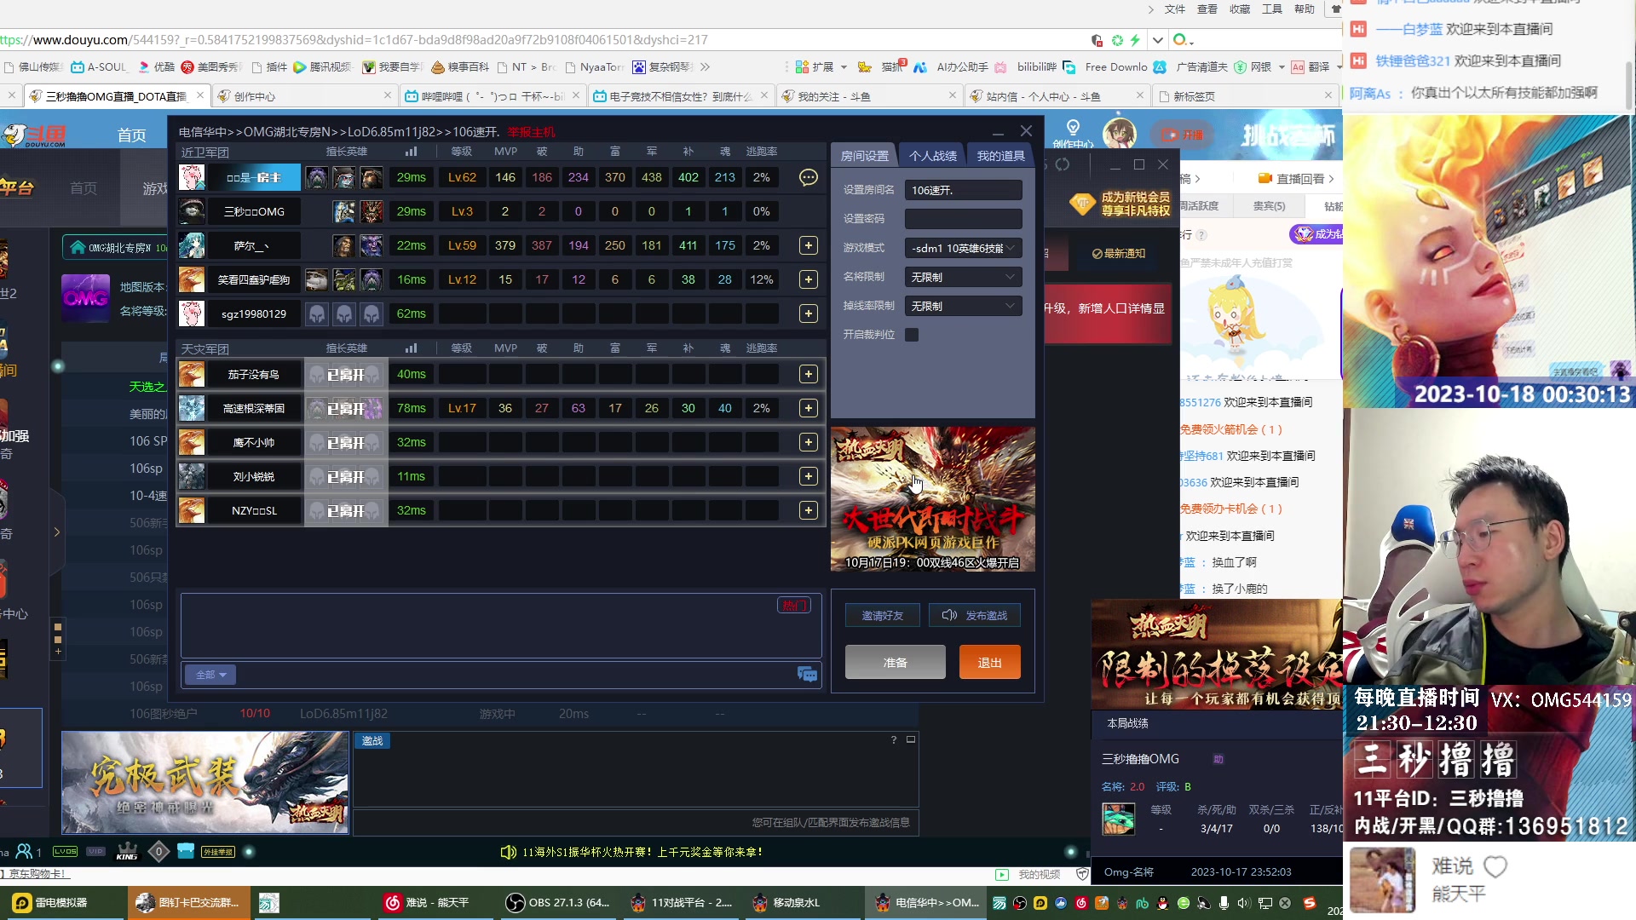This screenshot has height=920, width=1636.
Task: Click the plus icon on the 刘小锐锐 row
Action: click(x=808, y=476)
